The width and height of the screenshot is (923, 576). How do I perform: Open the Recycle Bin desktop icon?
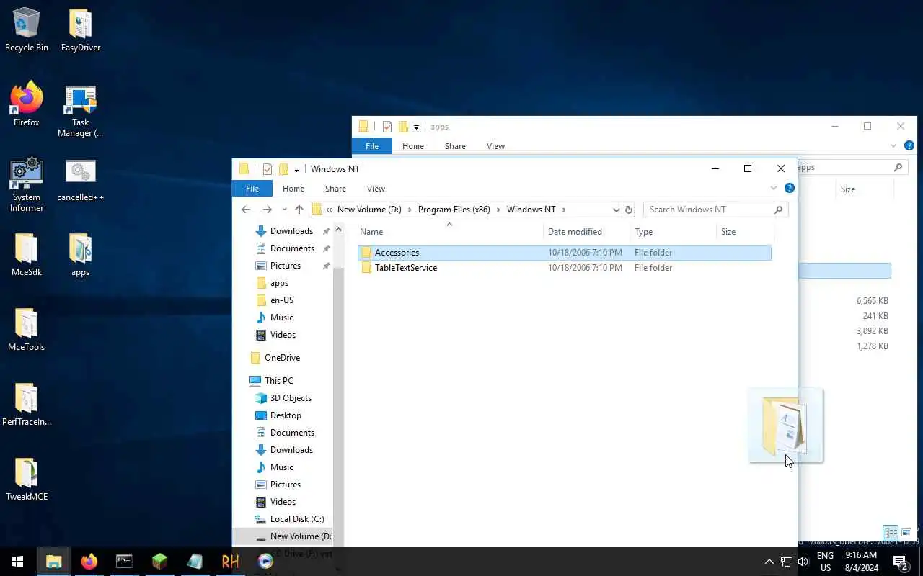coord(27,29)
